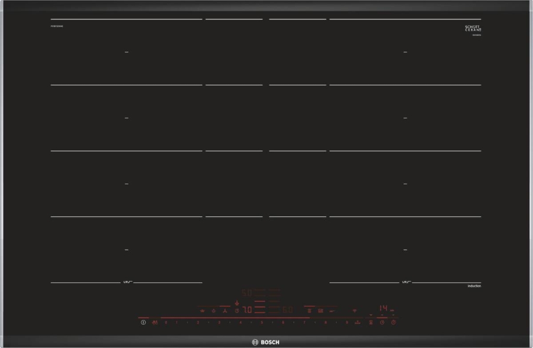The width and height of the screenshot is (533, 348).
Task: Select power level 6 on the scale
Action: 283,323
